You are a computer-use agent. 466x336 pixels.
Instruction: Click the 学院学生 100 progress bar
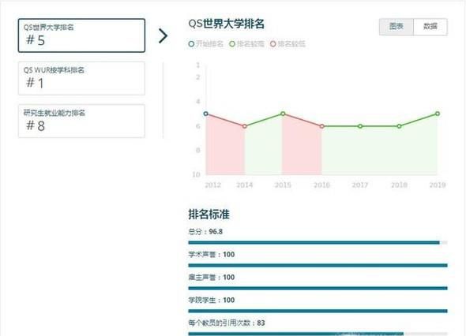point(318,311)
